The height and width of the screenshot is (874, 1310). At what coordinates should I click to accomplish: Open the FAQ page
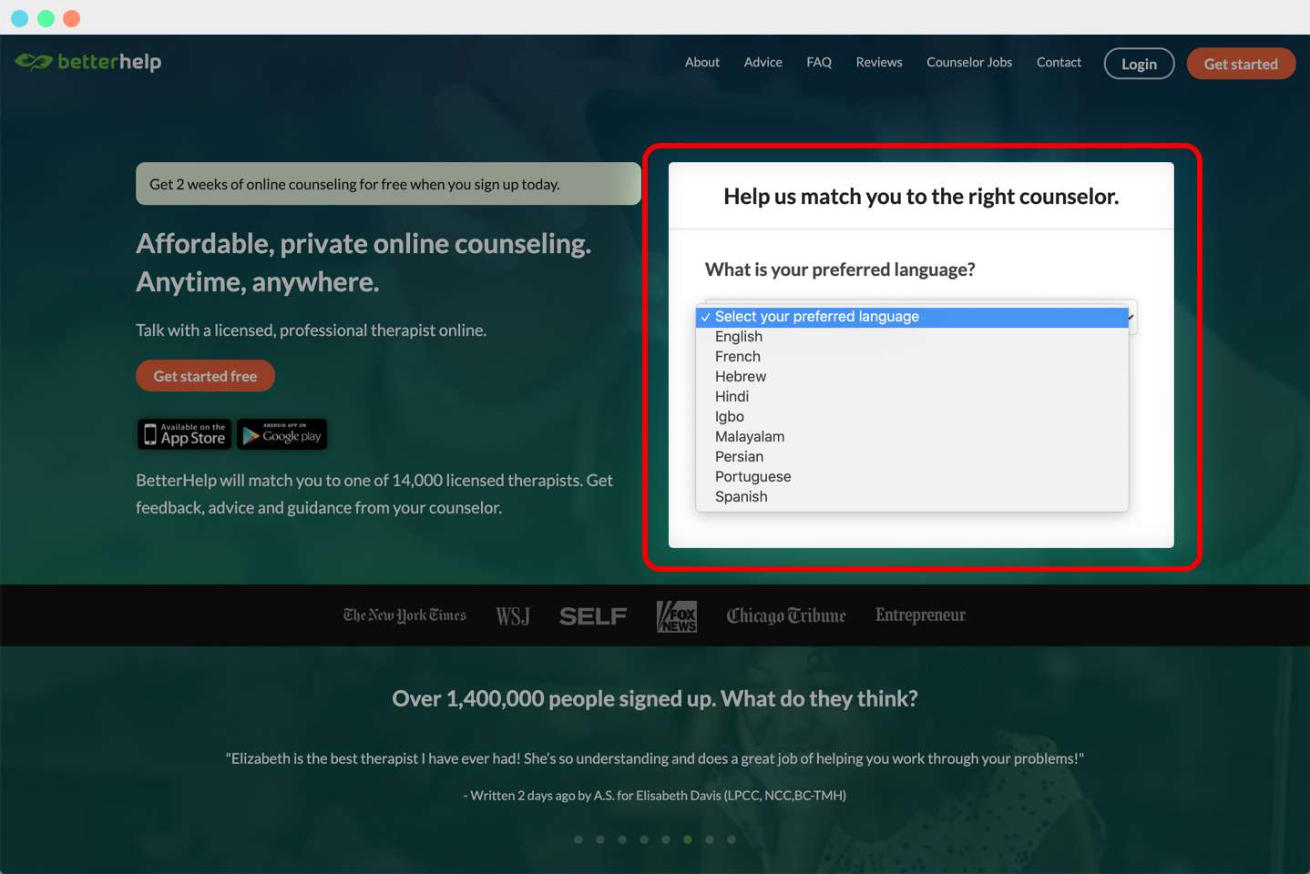(819, 62)
